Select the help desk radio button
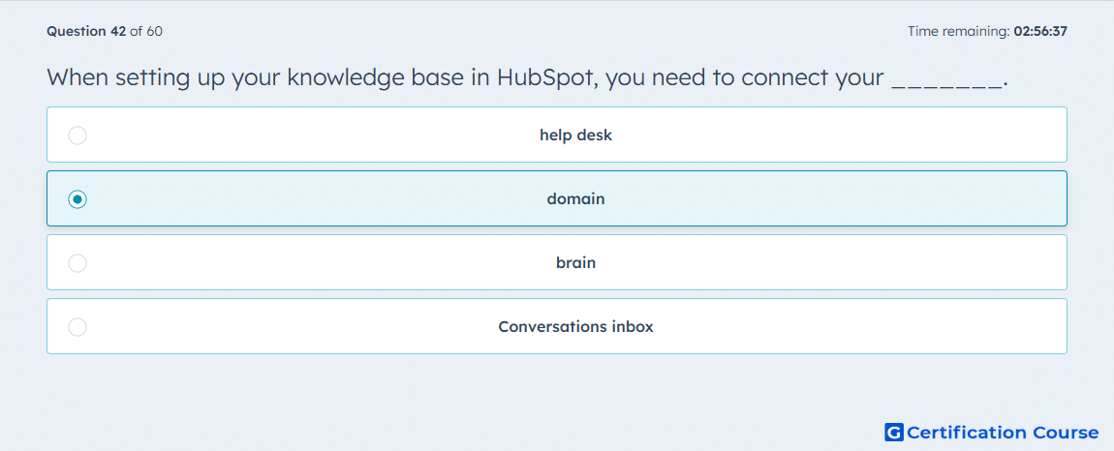Screen dimensions: 1114x451 77,135
